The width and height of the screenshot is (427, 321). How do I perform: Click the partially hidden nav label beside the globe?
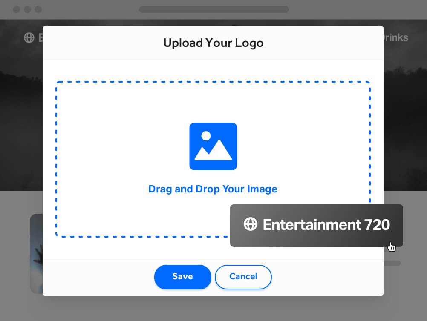(40, 37)
